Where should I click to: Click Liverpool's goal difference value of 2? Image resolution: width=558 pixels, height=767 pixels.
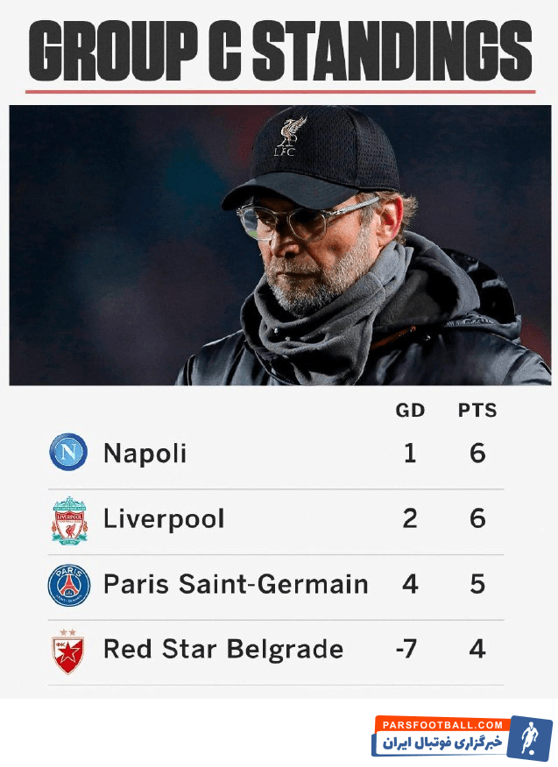click(410, 519)
